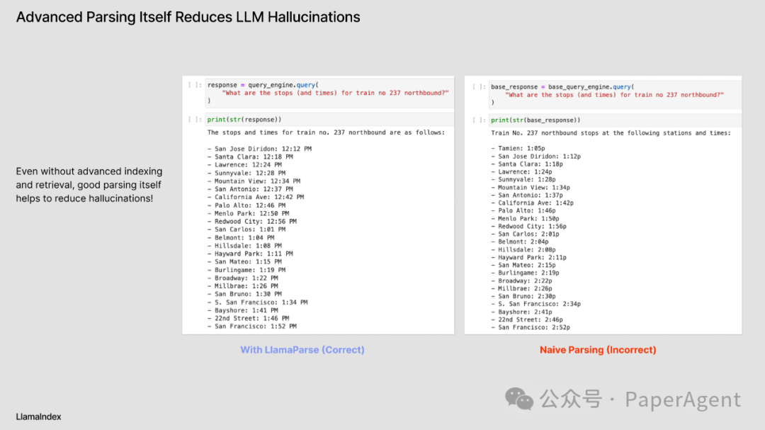The height and width of the screenshot is (430, 765).
Task: Select the "With LlamaParse (Correct)" caption
Action: pos(302,350)
